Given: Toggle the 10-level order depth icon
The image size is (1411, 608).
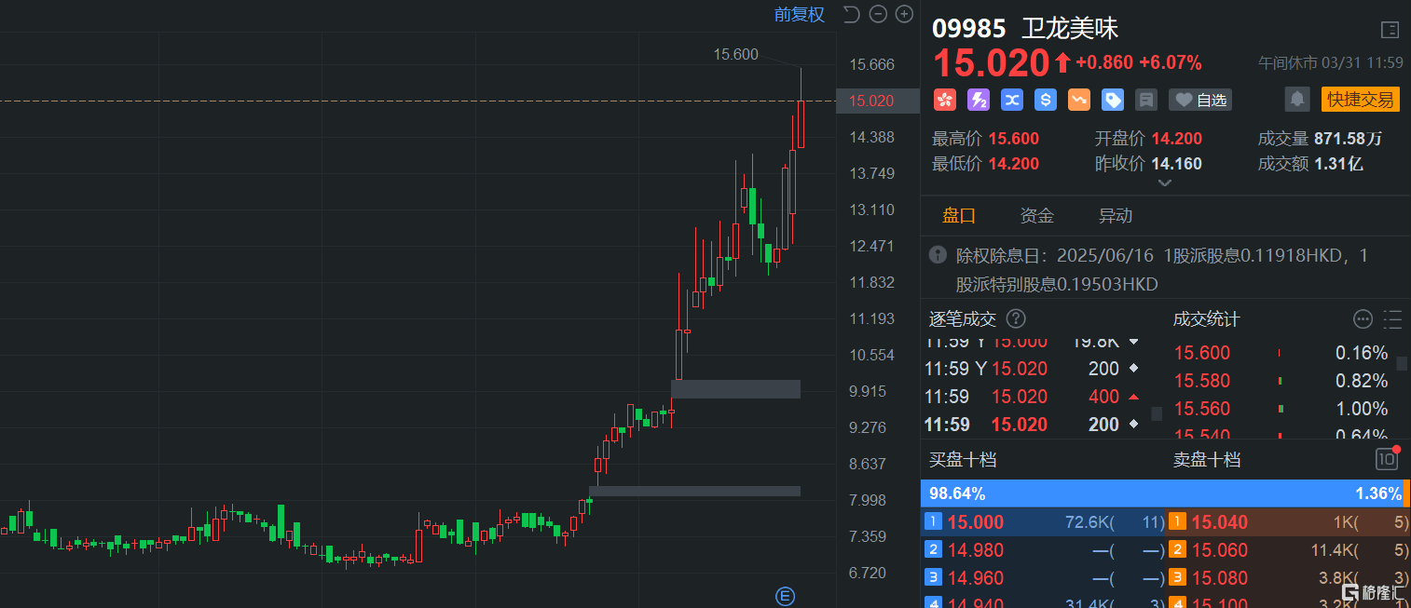Looking at the screenshot, I should click(1387, 459).
